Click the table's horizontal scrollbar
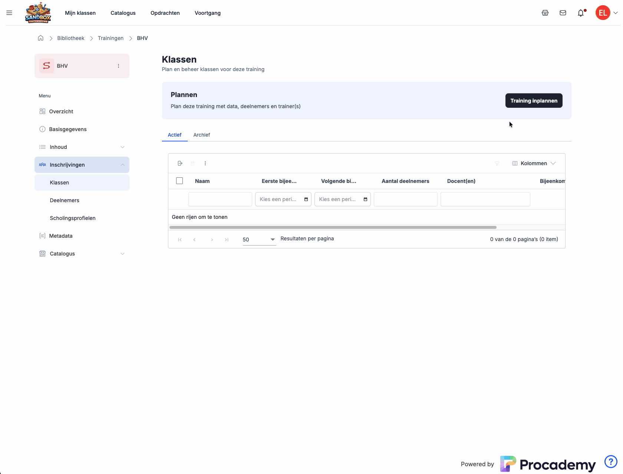The image size is (623, 474). (x=333, y=227)
